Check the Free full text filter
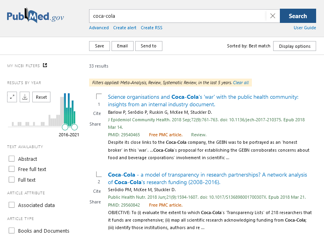The width and height of the screenshot is (324, 237). tap(12, 169)
